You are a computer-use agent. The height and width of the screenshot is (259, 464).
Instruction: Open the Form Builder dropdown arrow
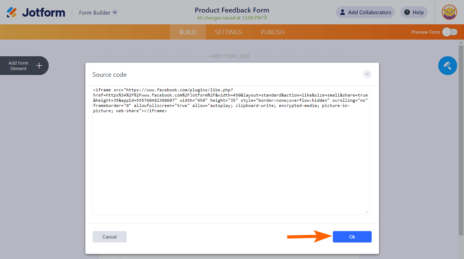pyautogui.click(x=115, y=12)
